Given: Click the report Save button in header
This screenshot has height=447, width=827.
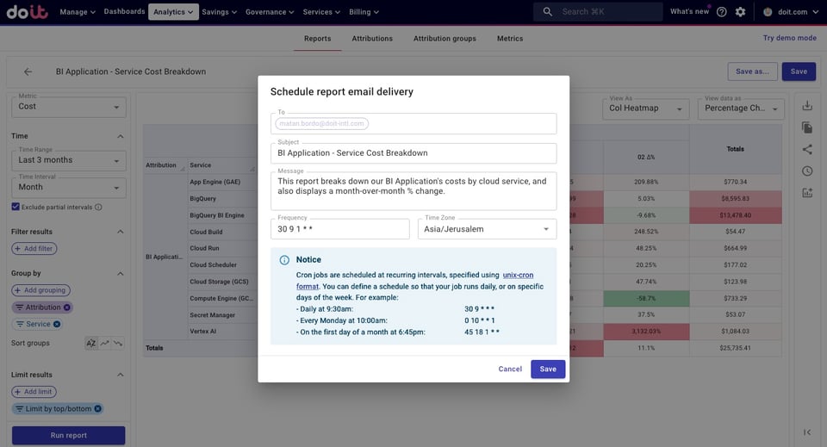Looking at the screenshot, I should click(799, 71).
